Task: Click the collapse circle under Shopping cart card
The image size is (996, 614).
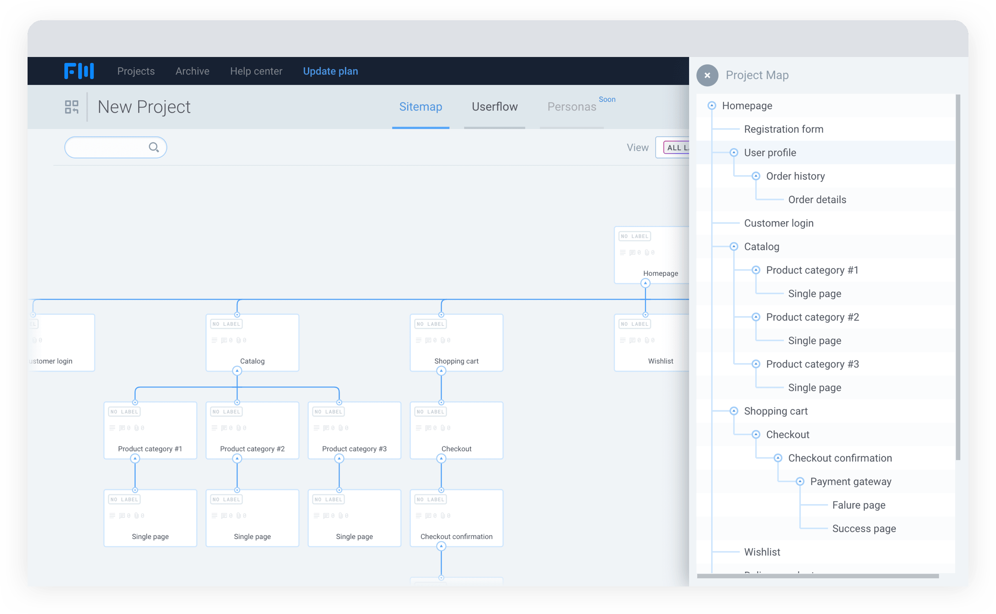Action: point(441,371)
